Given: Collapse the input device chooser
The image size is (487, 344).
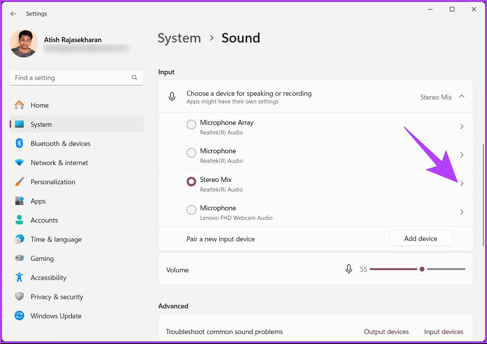Looking at the screenshot, I should (462, 97).
